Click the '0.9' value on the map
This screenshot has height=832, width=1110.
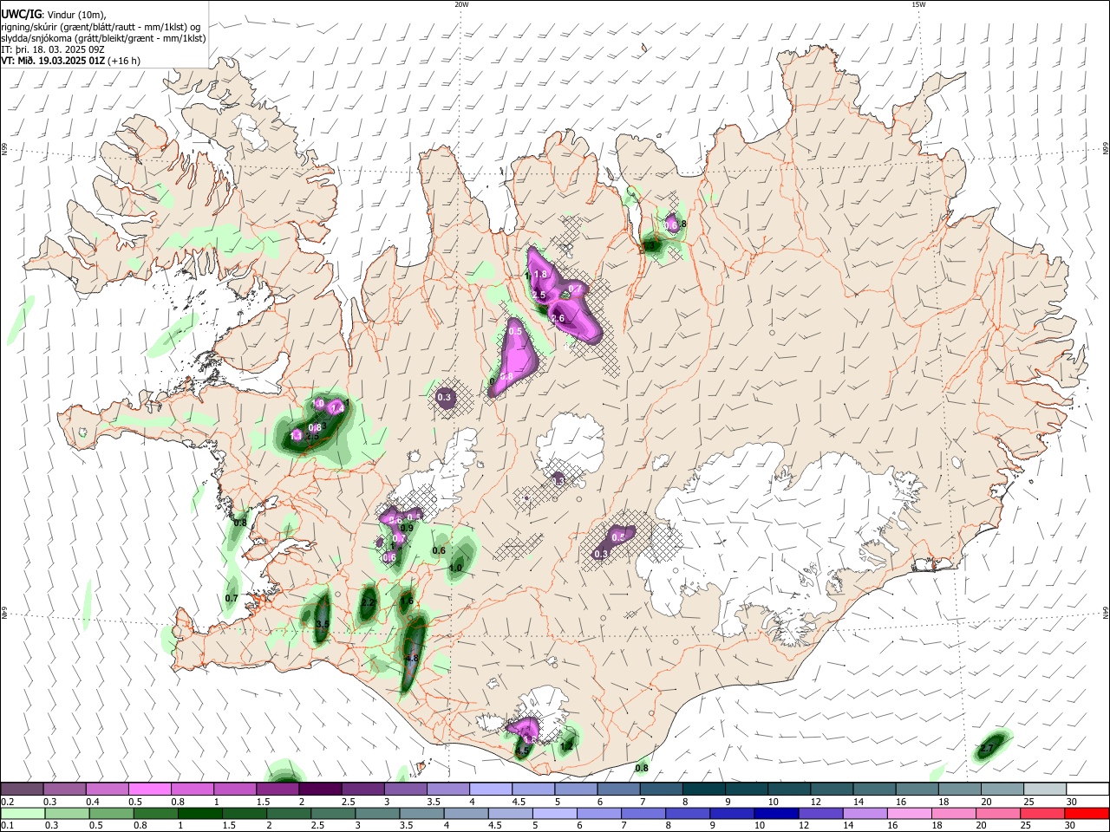click(407, 528)
